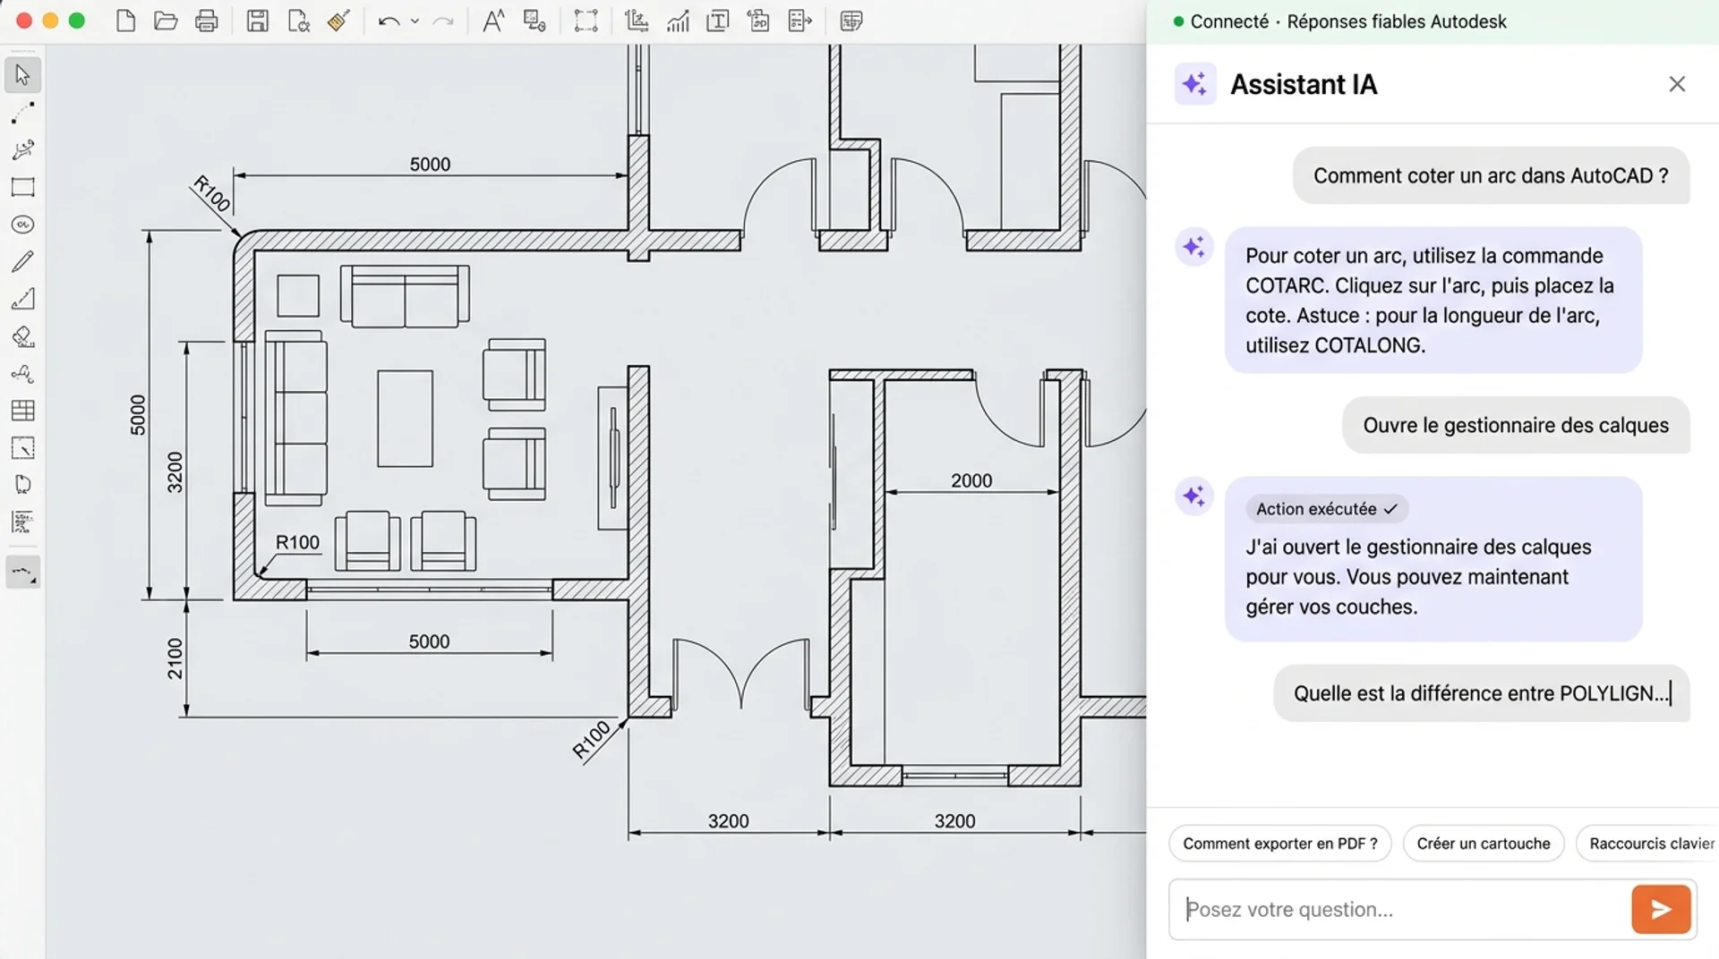Screen dimensions: 1719x959
Task: Select the pencil drawing tool
Action: (23, 261)
